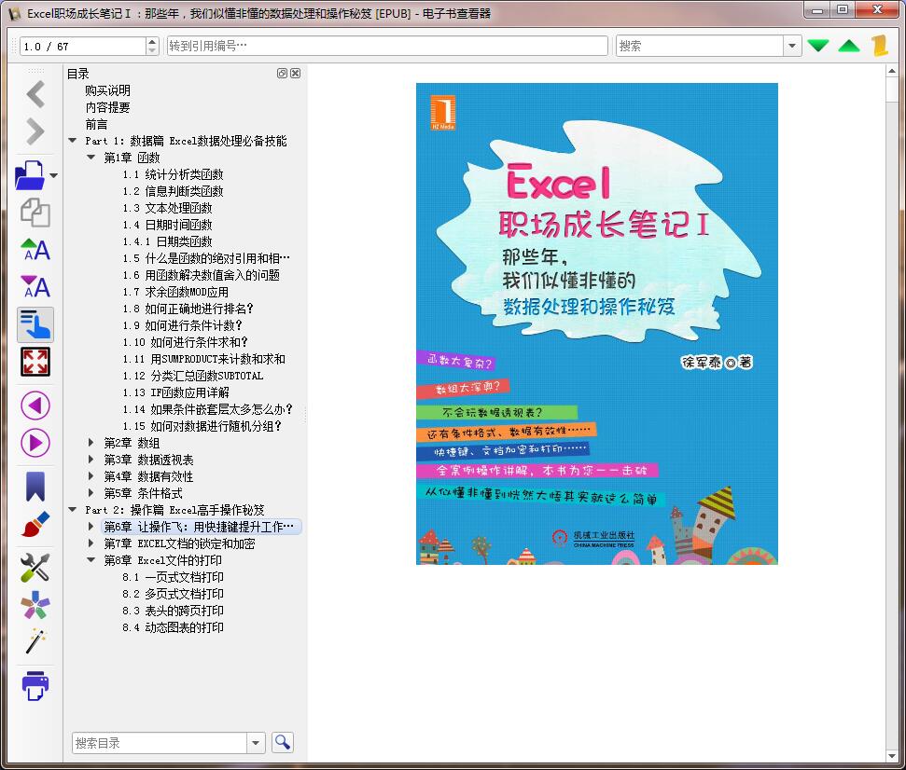906x770 pixels.
Task: Open the bookmarks icon
Action: click(35, 486)
